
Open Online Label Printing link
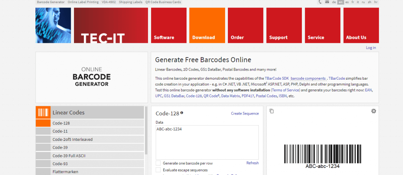click(x=83, y=2)
